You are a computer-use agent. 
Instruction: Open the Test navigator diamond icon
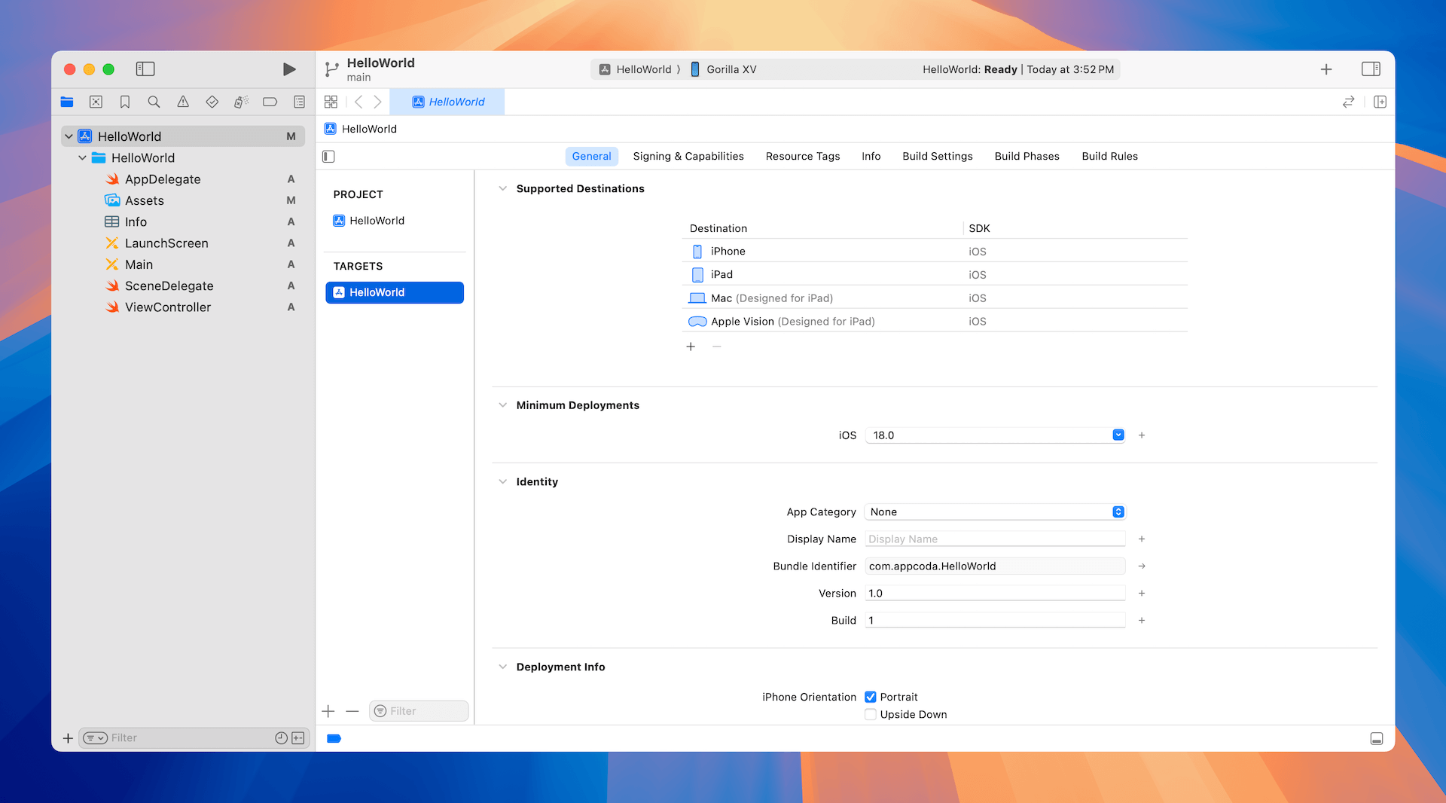tap(212, 102)
